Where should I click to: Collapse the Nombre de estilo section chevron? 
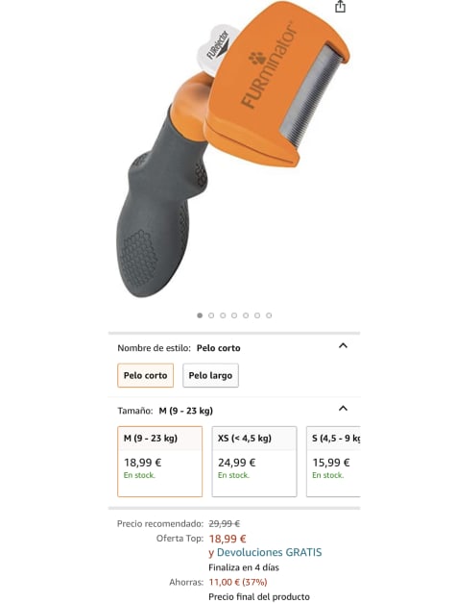[x=343, y=345]
